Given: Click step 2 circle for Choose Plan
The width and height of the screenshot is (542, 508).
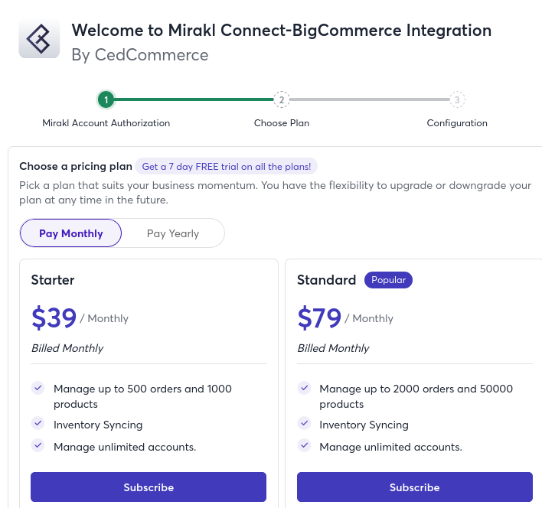Looking at the screenshot, I should click(282, 99).
